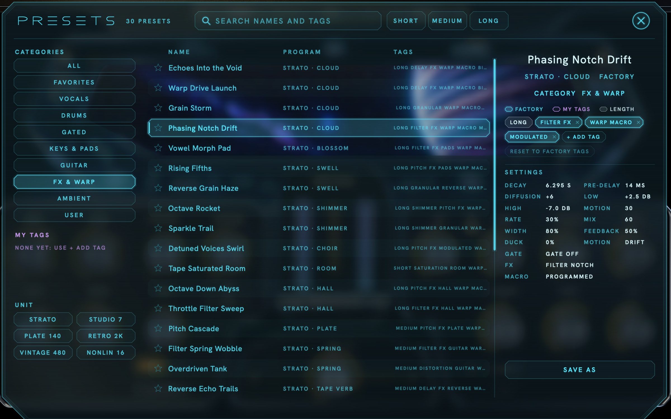Select the DRUMS category
The width and height of the screenshot is (671, 419).
point(74,115)
